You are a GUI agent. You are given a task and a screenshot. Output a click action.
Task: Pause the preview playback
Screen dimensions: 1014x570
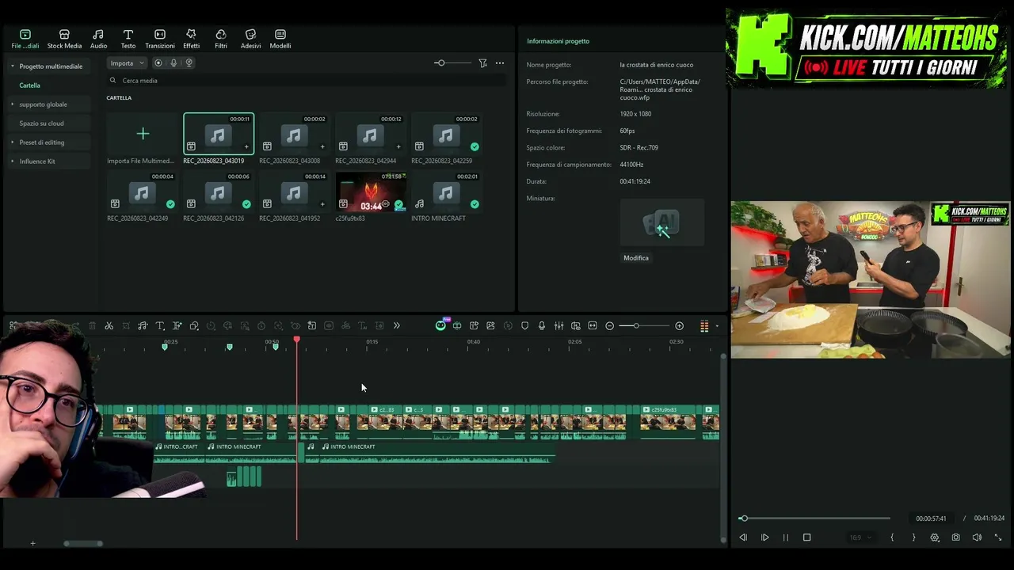point(786,538)
